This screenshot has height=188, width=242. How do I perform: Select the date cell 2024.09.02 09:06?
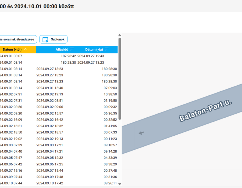coord(50,107)
